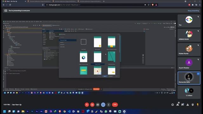
Task: Click Cancel in the New Project dialog
Action: (x=111, y=76)
